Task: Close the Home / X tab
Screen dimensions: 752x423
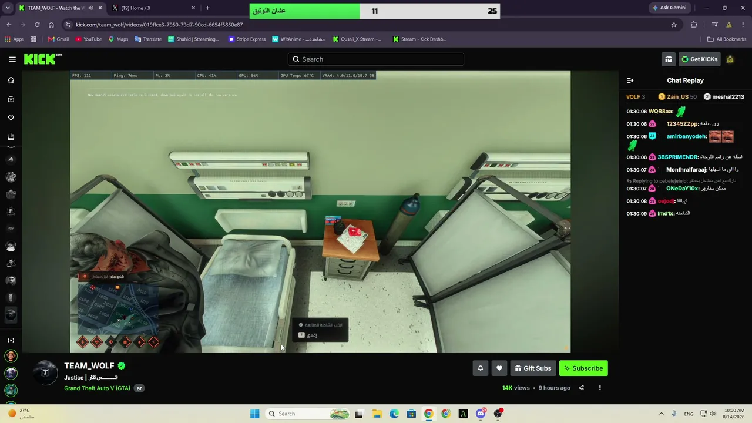Action: (194, 8)
